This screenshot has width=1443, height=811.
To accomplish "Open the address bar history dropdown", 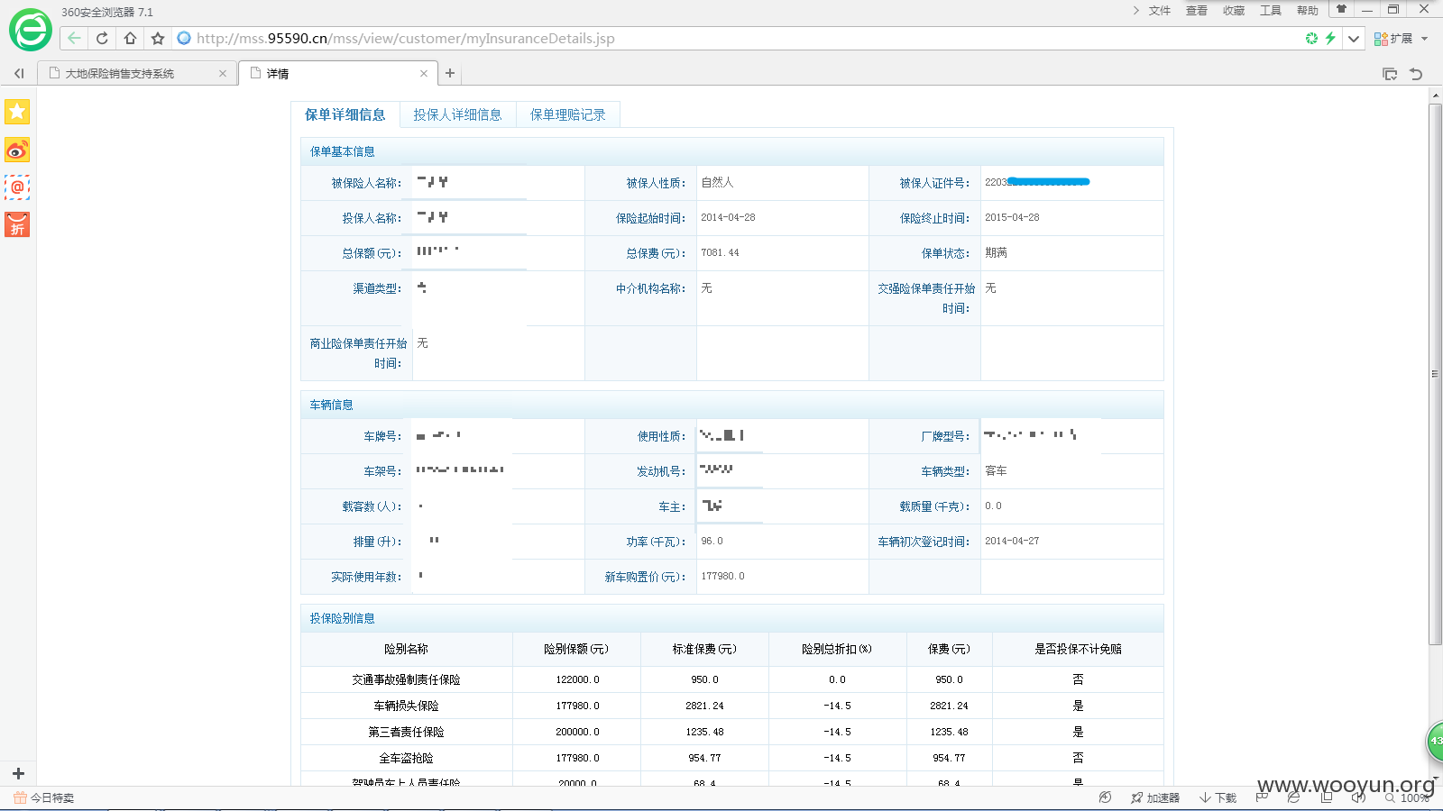I will [1354, 38].
